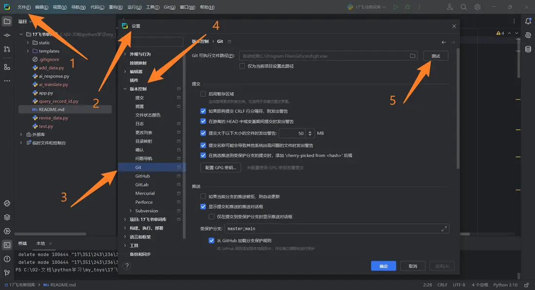Open Pull Requests tool window icon
The image size is (535, 290).
tap(7, 49)
